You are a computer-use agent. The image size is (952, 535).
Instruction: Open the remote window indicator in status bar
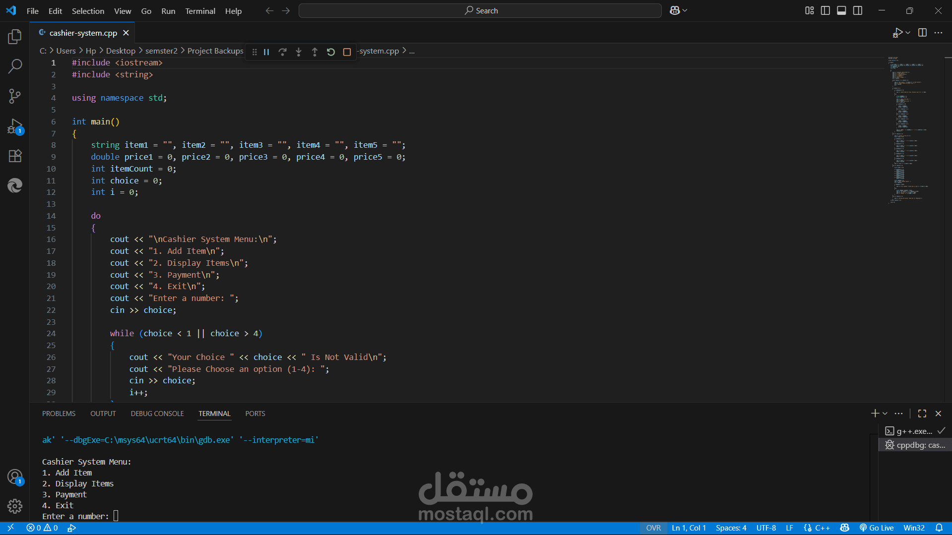point(10,528)
